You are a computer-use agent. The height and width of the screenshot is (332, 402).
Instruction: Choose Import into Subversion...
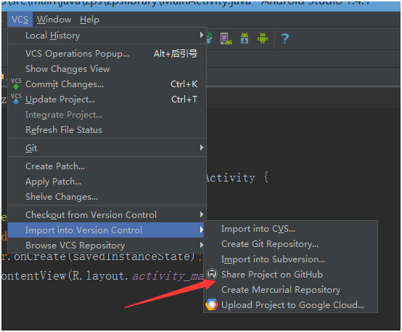291,259
